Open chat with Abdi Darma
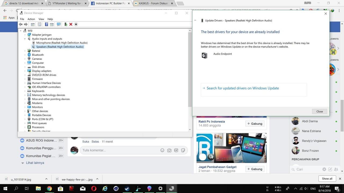Screen dimensions: 344x193 click(310, 121)
